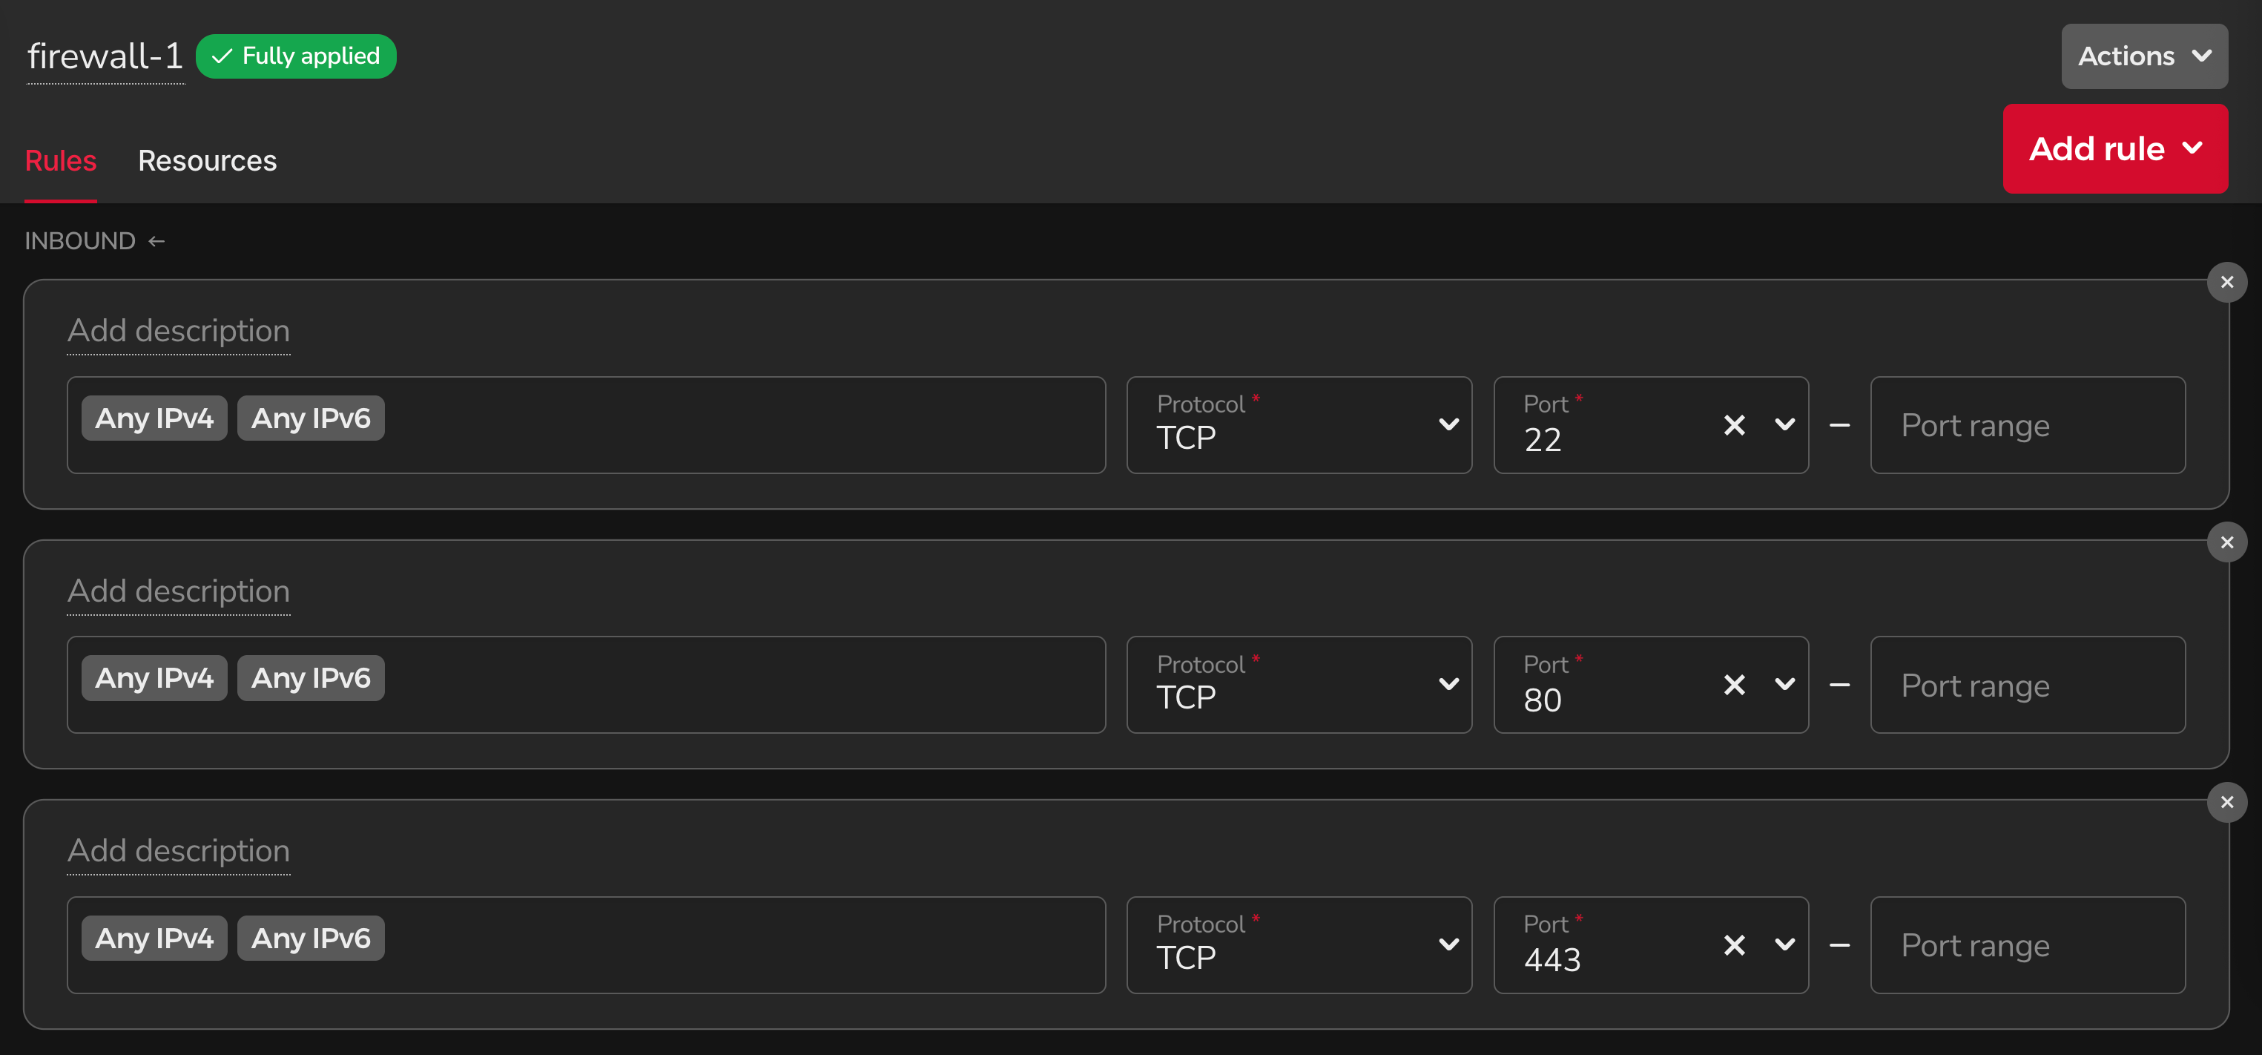
Task: Expand the port 80 suggestions chevron
Action: click(x=1784, y=686)
